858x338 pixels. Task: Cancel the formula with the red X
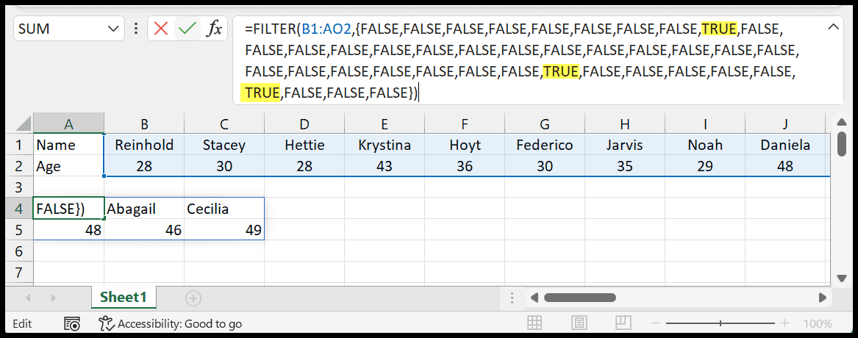(161, 29)
